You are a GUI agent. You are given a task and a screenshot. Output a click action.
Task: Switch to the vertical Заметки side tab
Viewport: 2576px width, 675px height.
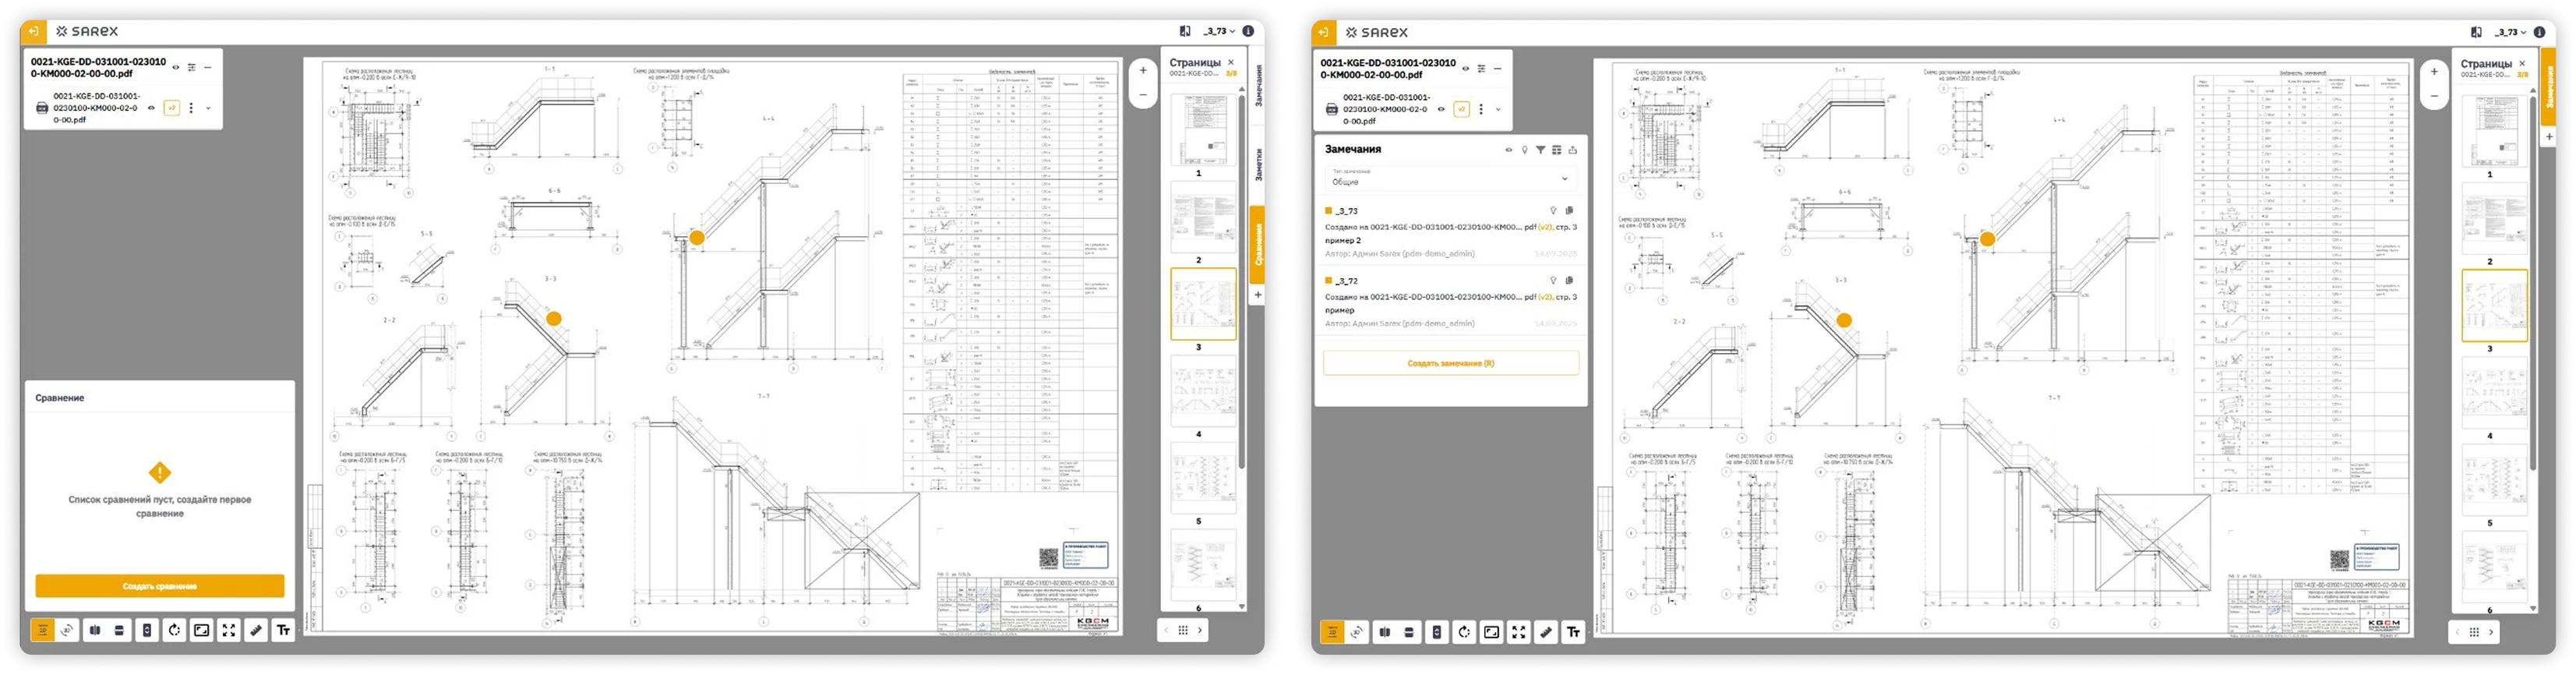(1258, 165)
